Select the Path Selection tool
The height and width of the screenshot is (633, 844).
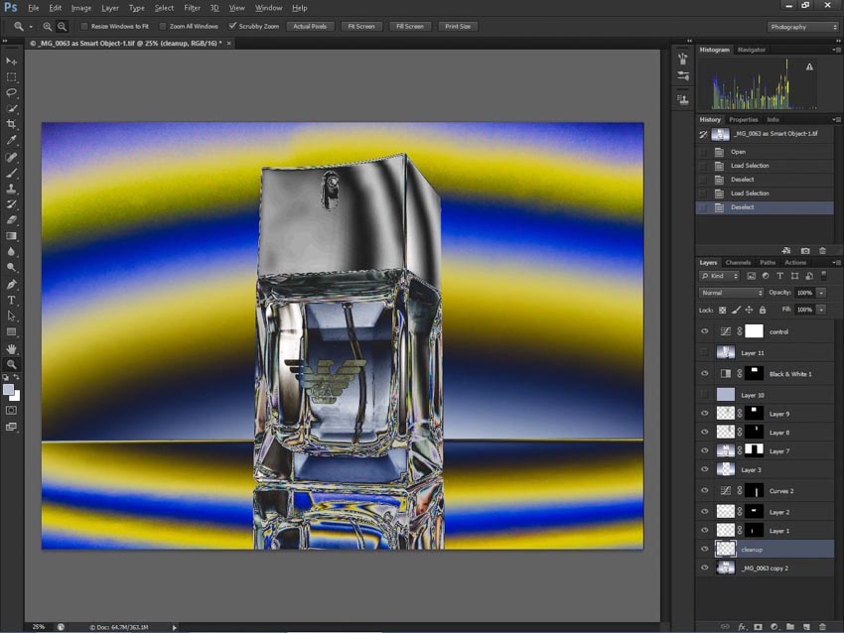pyautogui.click(x=11, y=316)
